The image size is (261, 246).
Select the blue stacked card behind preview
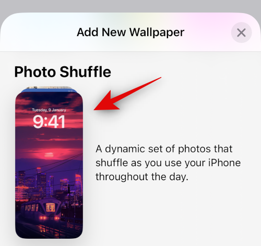click(x=49, y=90)
